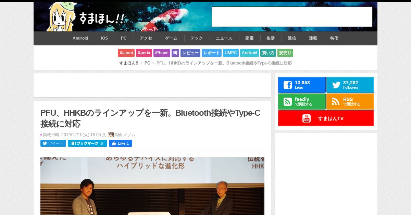Open the 特価 menu item
The width and height of the screenshot is (411, 215).
[x=334, y=38]
